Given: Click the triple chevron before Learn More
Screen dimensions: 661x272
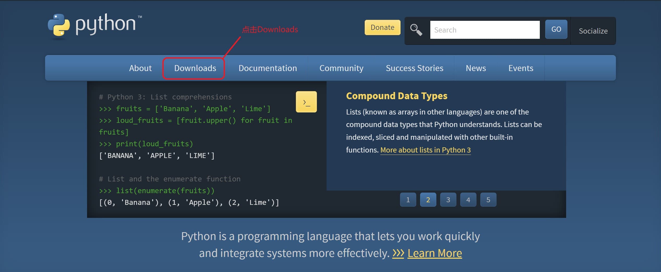Looking at the screenshot, I should tap(398, 253).
